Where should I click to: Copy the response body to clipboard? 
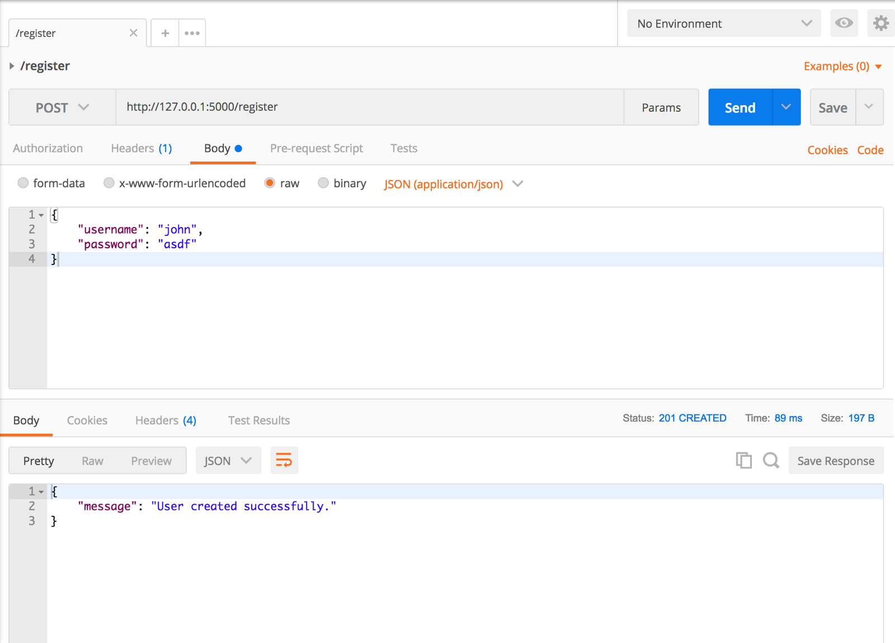tap(743, 460)
